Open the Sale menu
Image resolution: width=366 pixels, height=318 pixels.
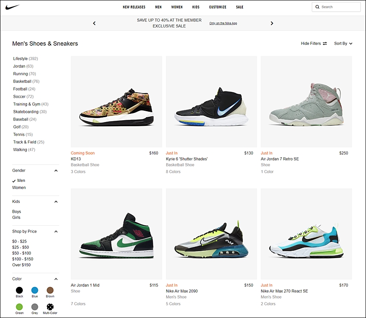(x=240, y=7)
